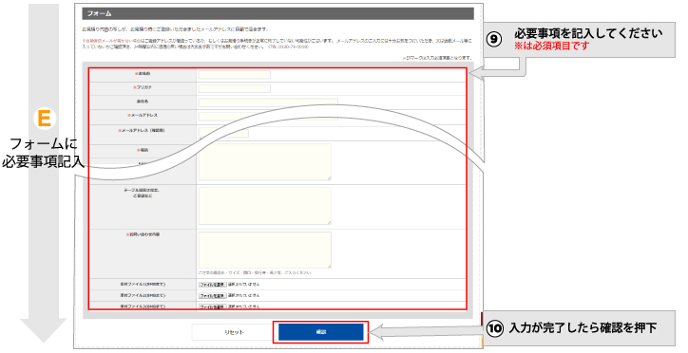
Task: Click the フリガナ input field
Action: tap(235, 88)
